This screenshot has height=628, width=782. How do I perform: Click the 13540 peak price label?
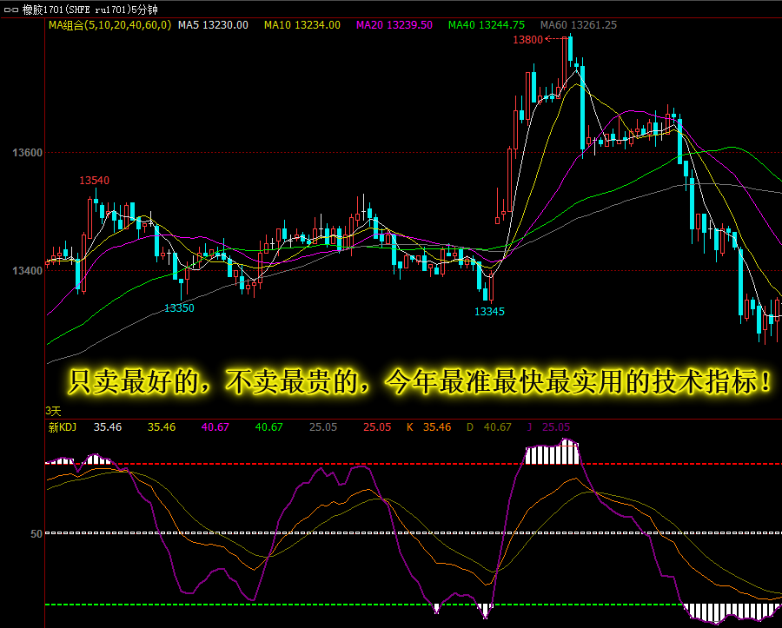pos(94,181)
